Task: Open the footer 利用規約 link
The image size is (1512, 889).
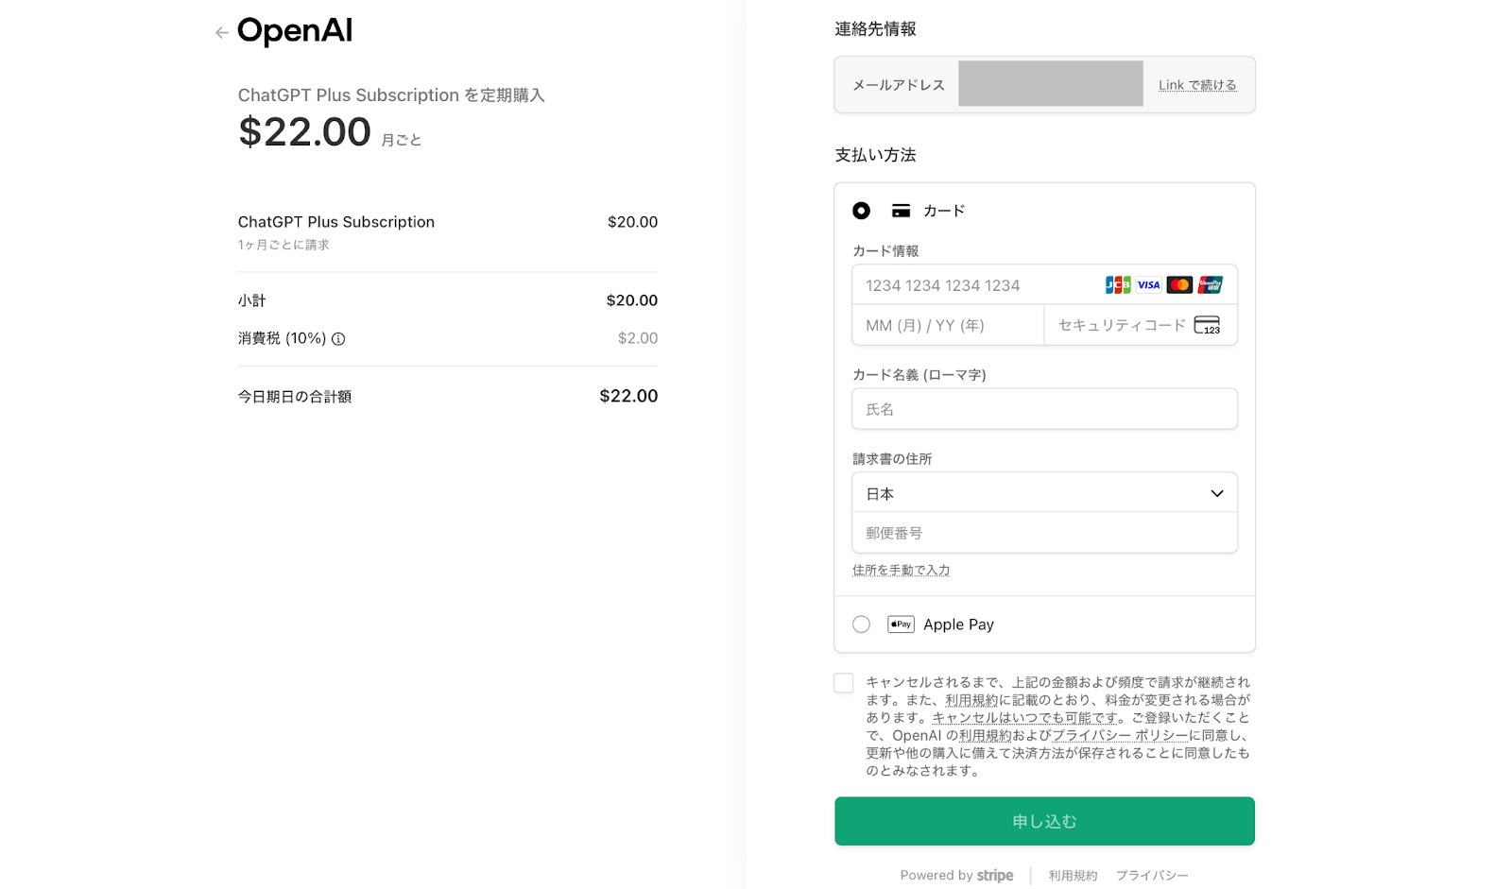Action: [1073, 876]
